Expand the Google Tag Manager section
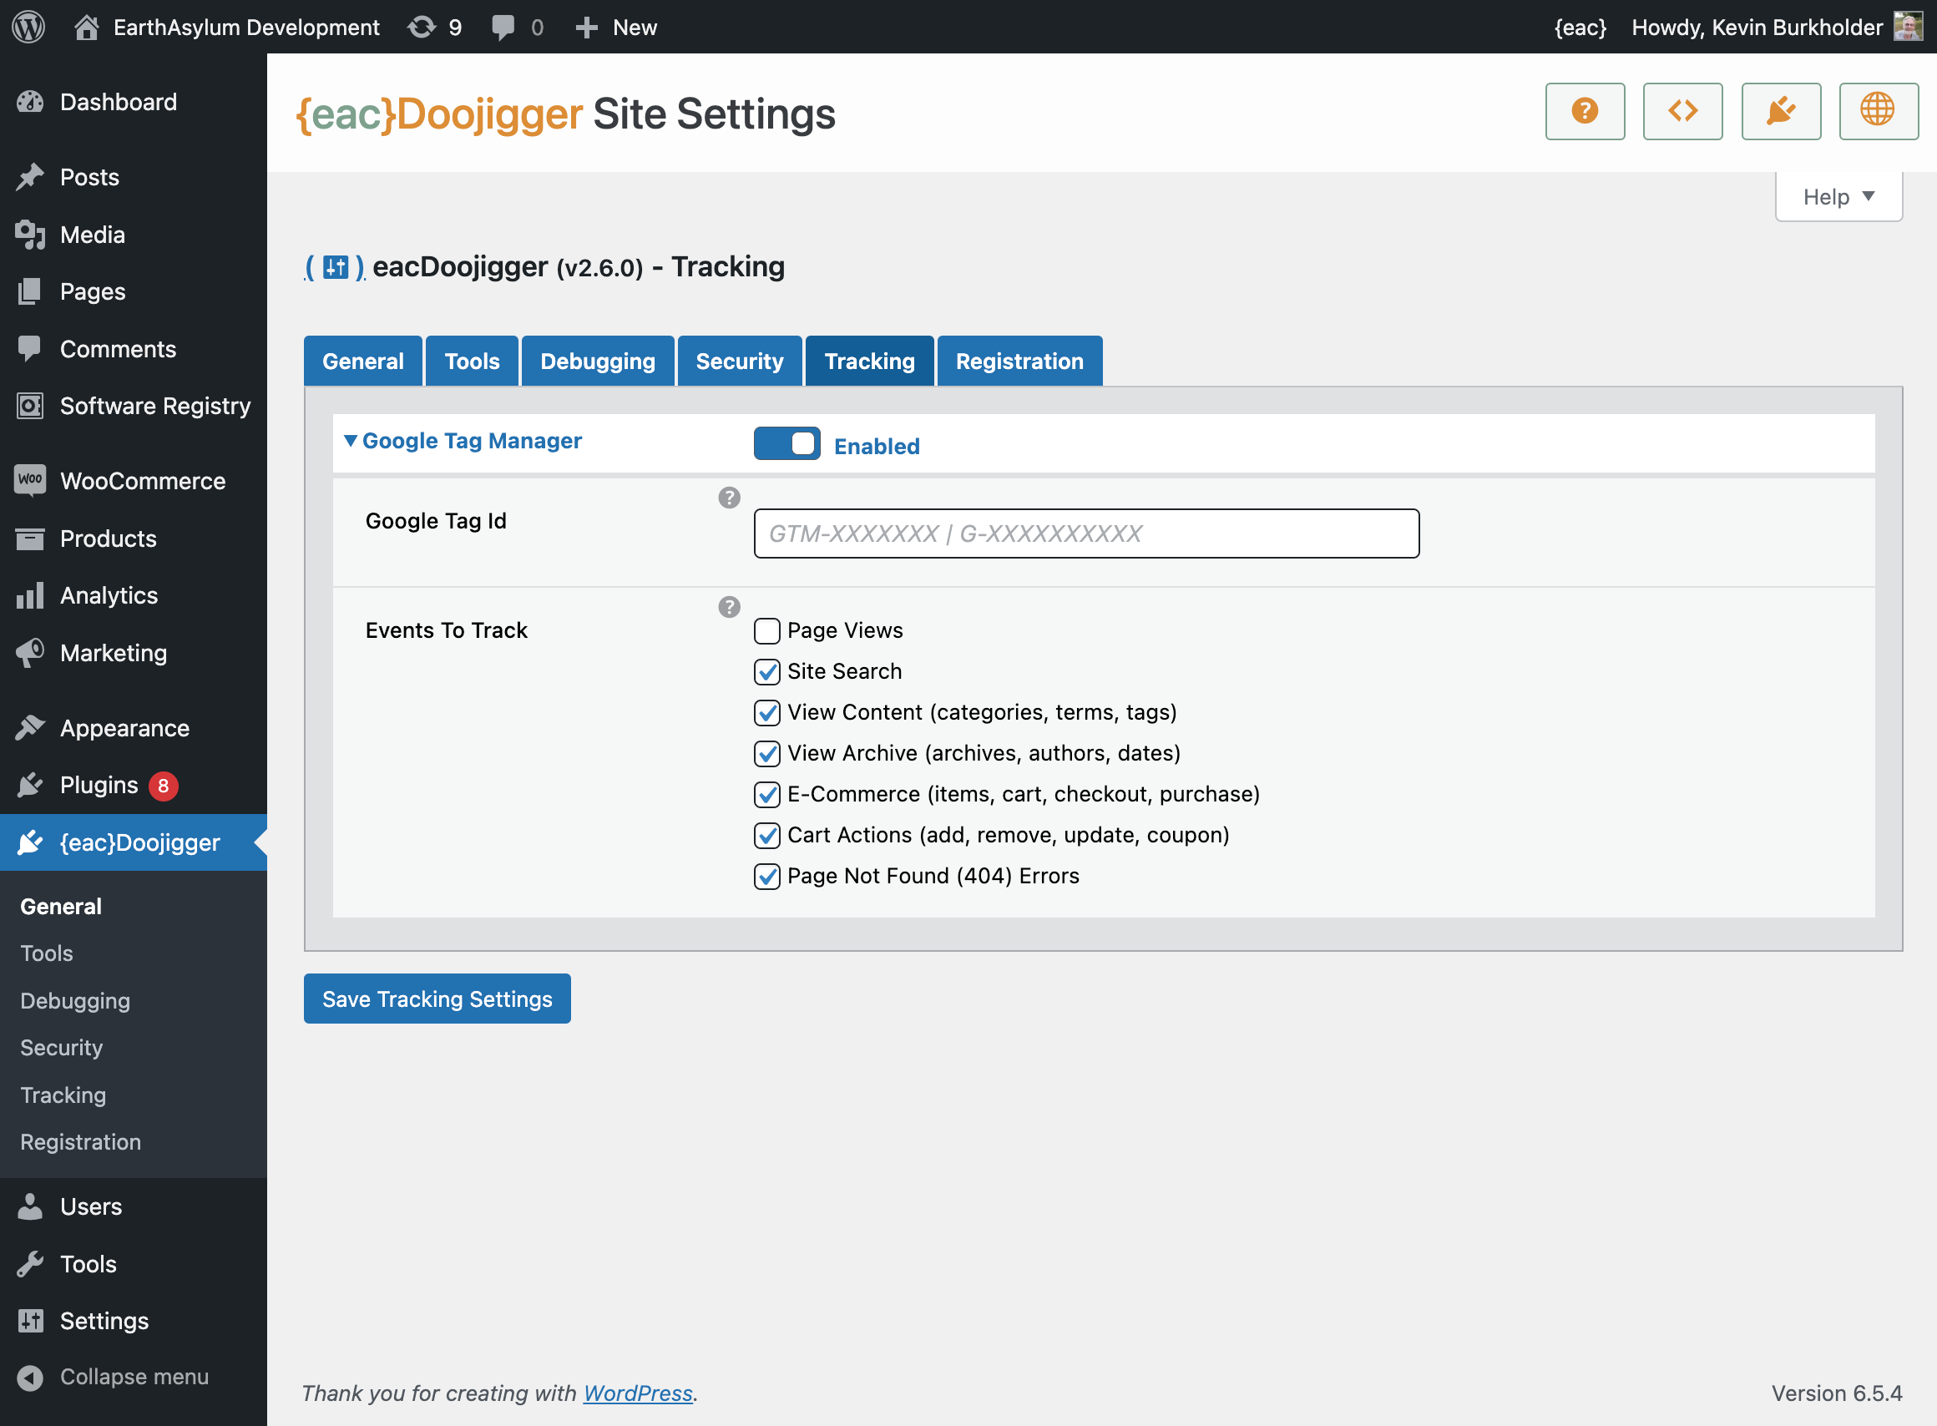The image size is (1937, 1426). (462, 439)
